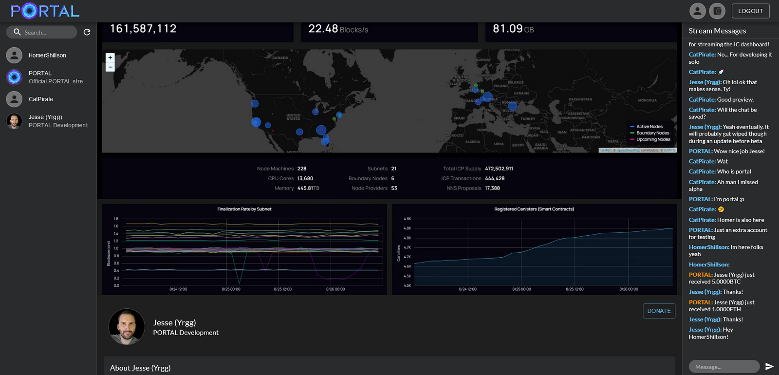Image resolution: width=779 pixels, height=375 pixels.
Task: Open the CARTO attribution link
Action: tap(669, 150)
